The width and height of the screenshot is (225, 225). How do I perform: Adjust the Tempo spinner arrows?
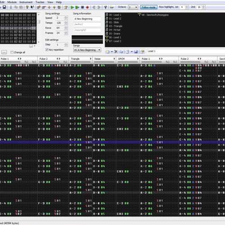click(x=66, y=23)
